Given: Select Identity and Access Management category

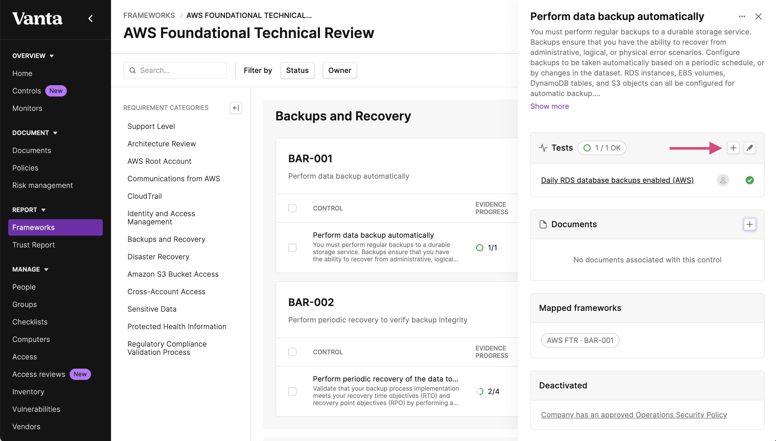Looking at the screenshot, I should pos(161,218).
